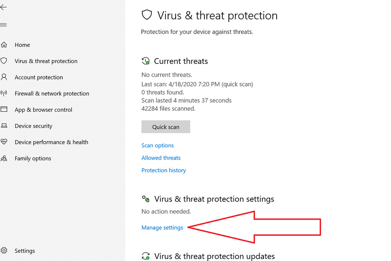The height and width of the screenshot is (261, 391).
Task: Click the Device performance heart icon
Action: 4,142
